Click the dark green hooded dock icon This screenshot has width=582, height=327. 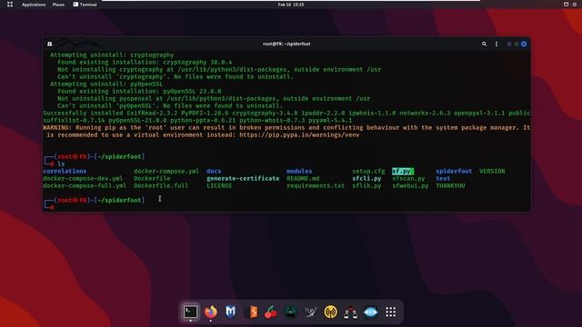coord(291,312)
